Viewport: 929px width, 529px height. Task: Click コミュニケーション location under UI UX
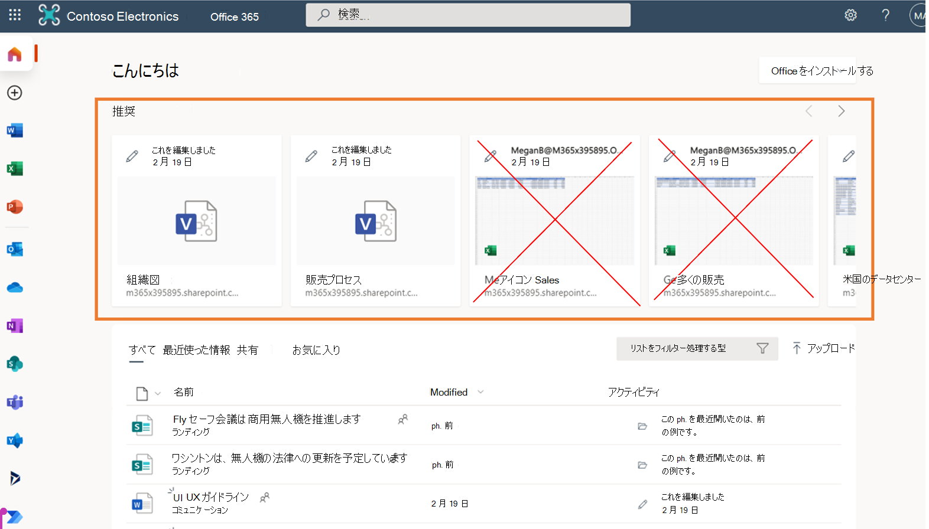click(x=200, y=510)
